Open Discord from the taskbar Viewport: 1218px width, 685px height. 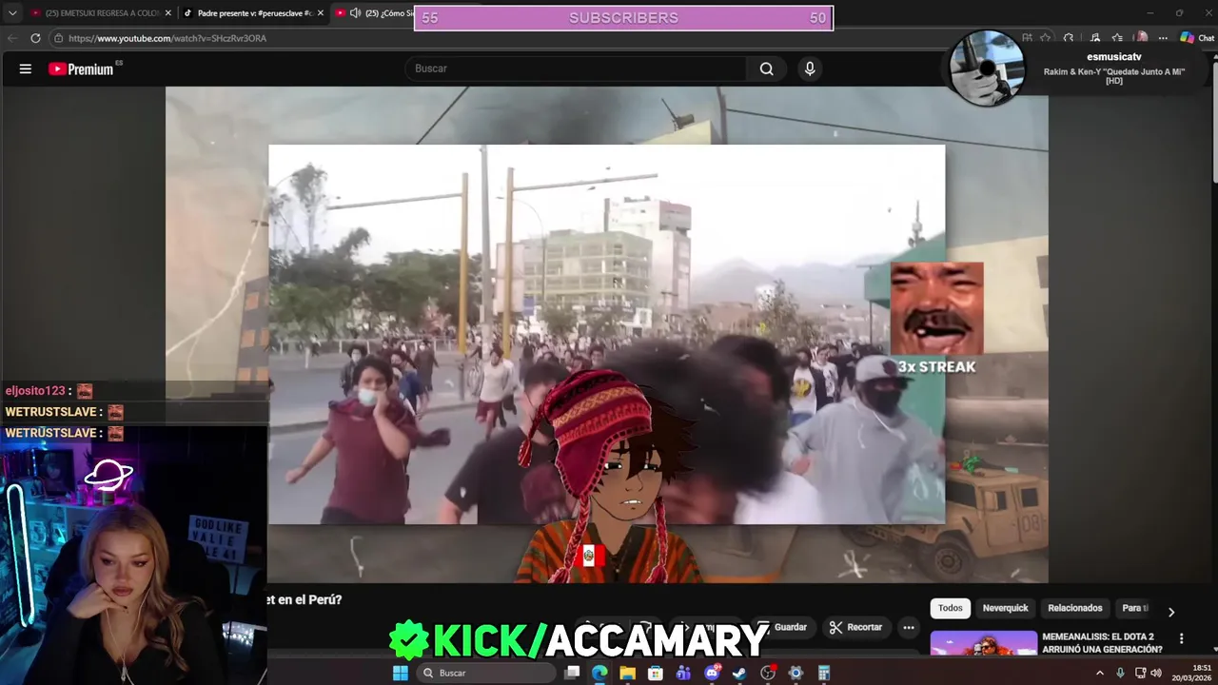712,673
